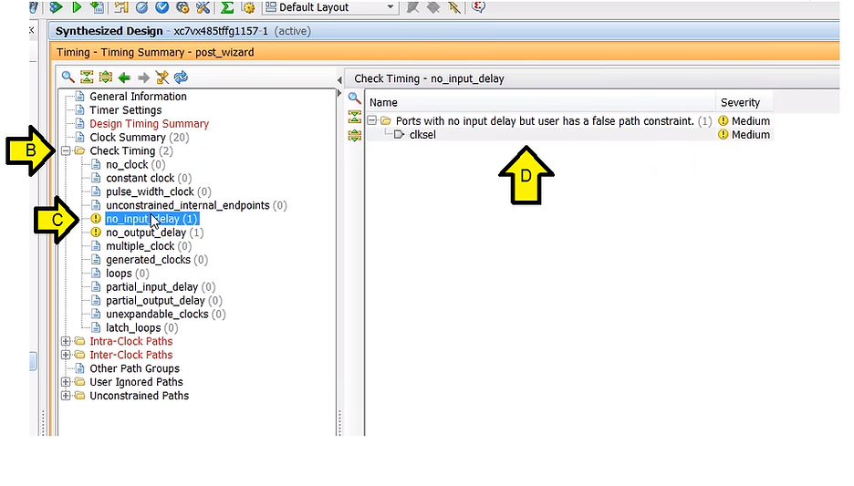Expand the Unconstrained Paths node
Screen dimensions: 854x486
[66, 397]
